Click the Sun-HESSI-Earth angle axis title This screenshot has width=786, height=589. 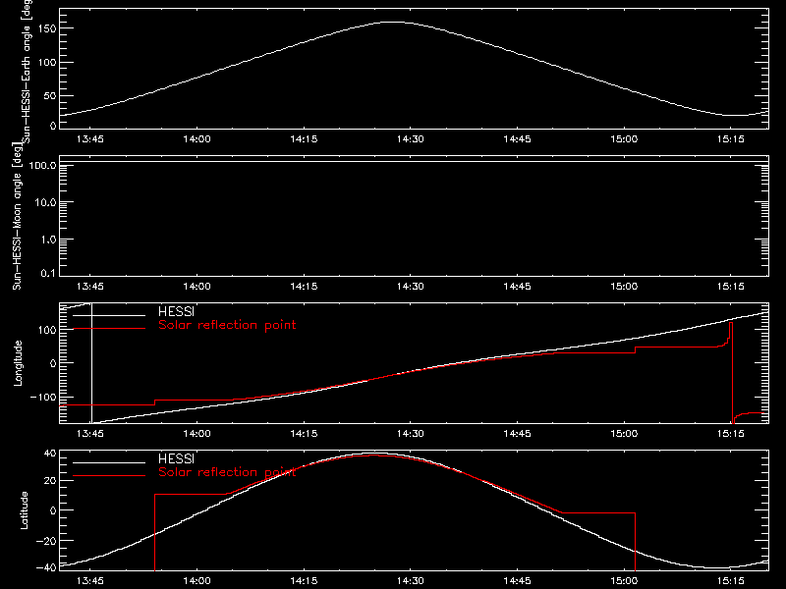(x=27, y=71)
